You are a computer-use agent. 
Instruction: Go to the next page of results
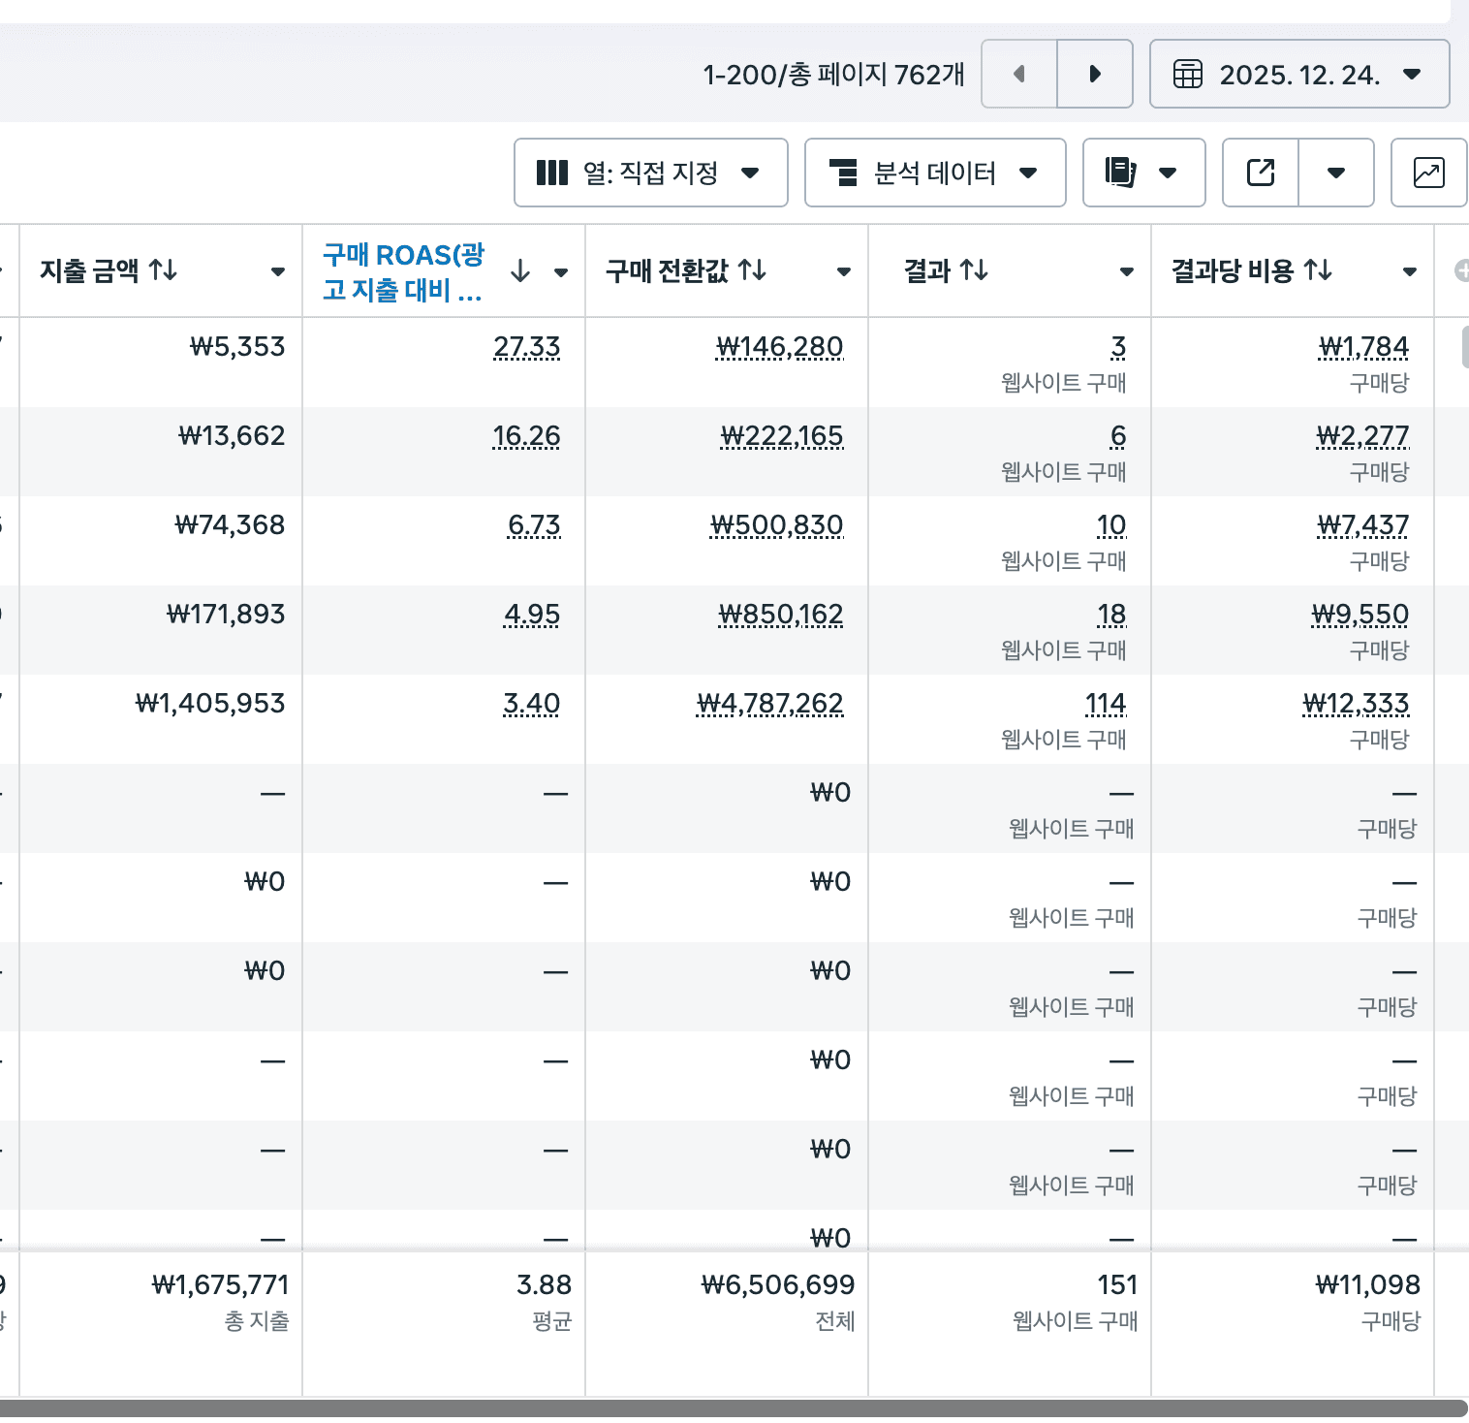pyautogui.click(x=1095, y=74)
